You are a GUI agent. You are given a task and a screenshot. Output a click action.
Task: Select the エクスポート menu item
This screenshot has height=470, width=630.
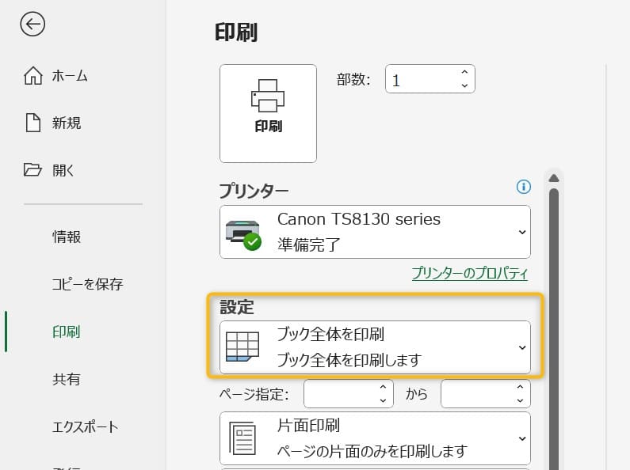(85, 426)
